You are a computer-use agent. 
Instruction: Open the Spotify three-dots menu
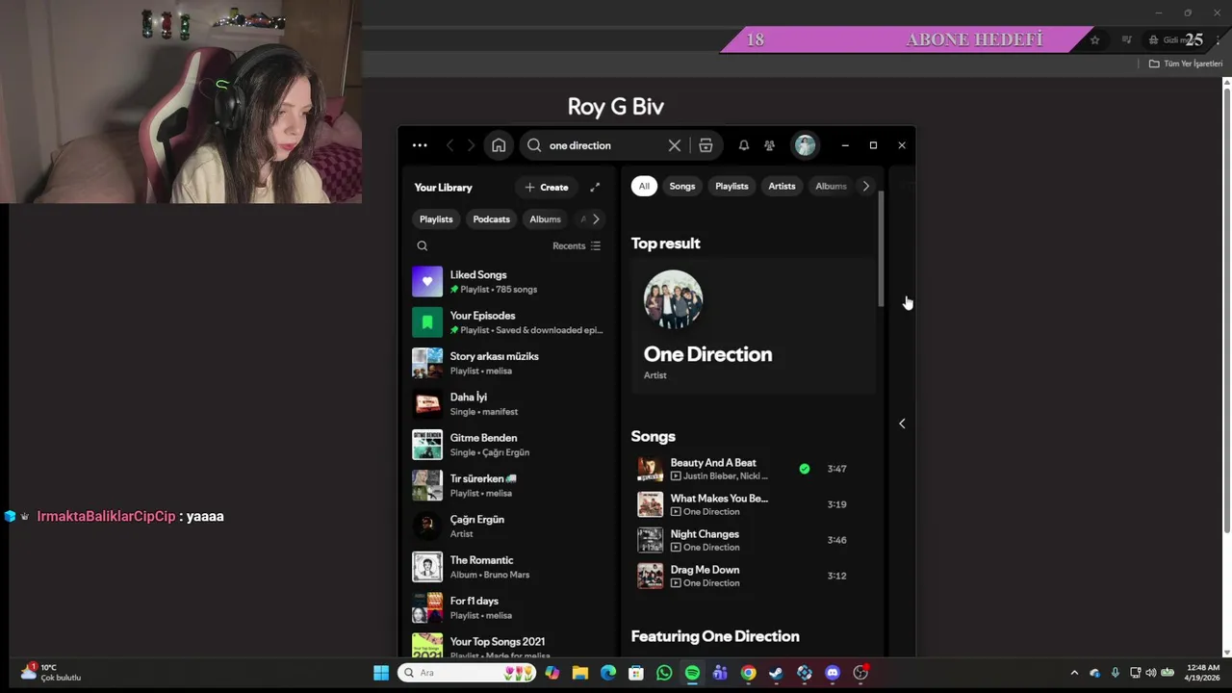420,145
